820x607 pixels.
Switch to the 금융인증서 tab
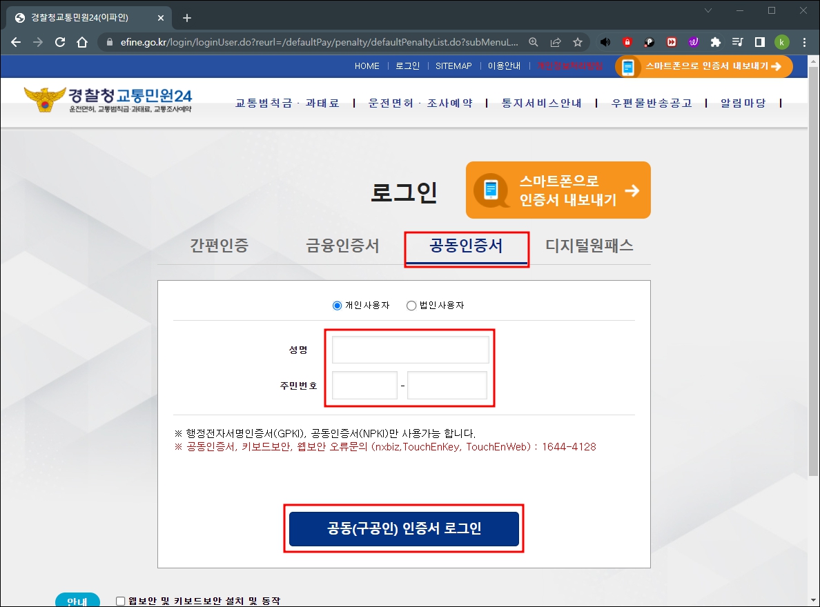(x=343, y=245)
